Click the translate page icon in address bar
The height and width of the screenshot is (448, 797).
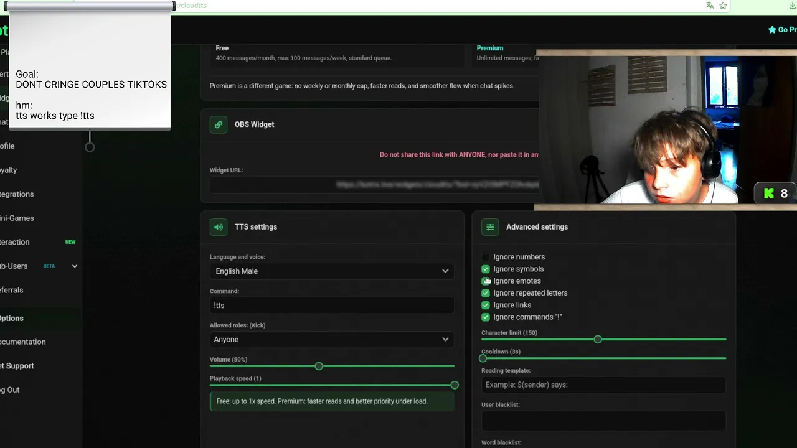[710, 6]
